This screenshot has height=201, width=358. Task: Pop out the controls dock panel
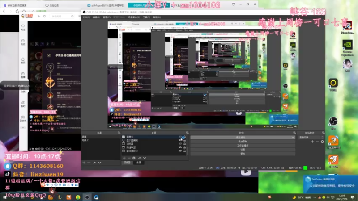coord(294,133)
